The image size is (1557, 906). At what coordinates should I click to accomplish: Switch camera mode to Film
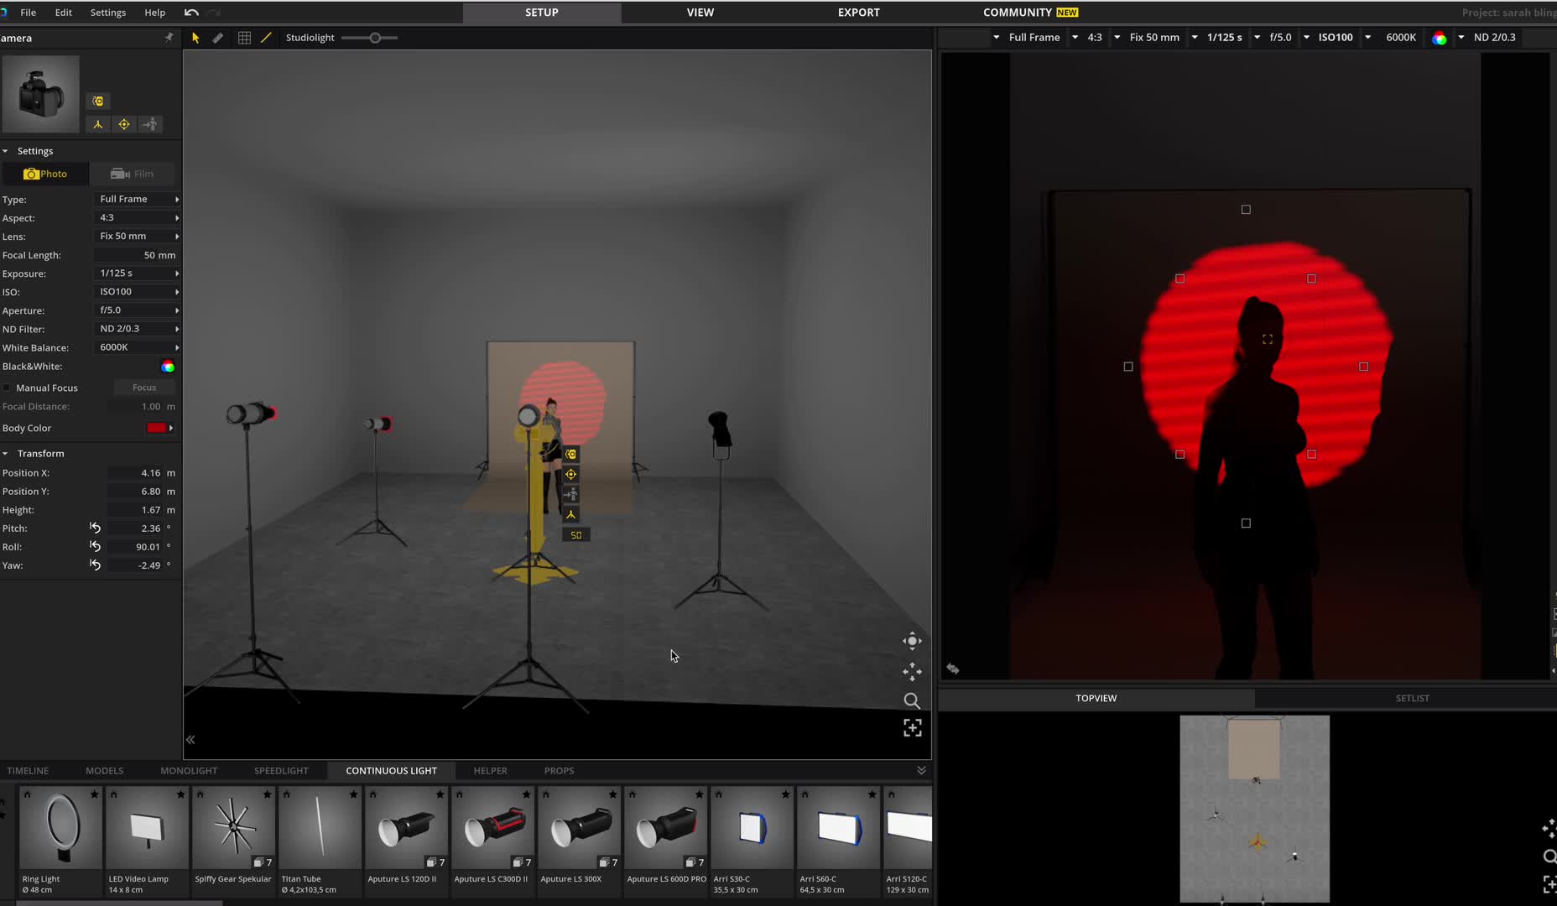[133, 174]
